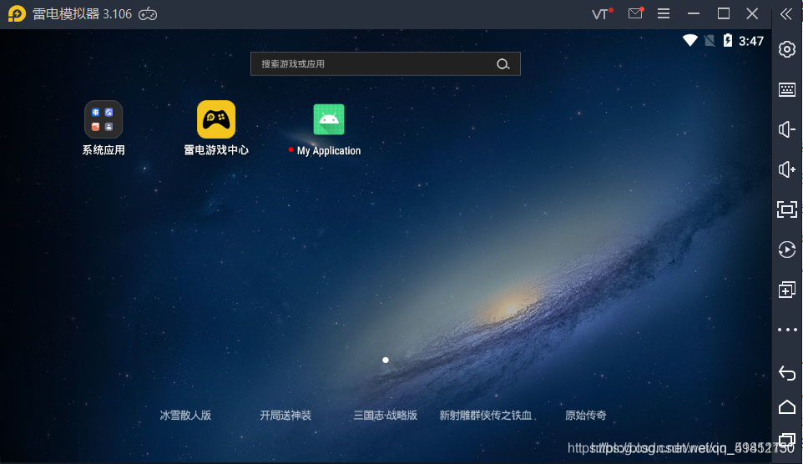
Task: Open 冰雪散人版 game link
Action: coord(185,416)
